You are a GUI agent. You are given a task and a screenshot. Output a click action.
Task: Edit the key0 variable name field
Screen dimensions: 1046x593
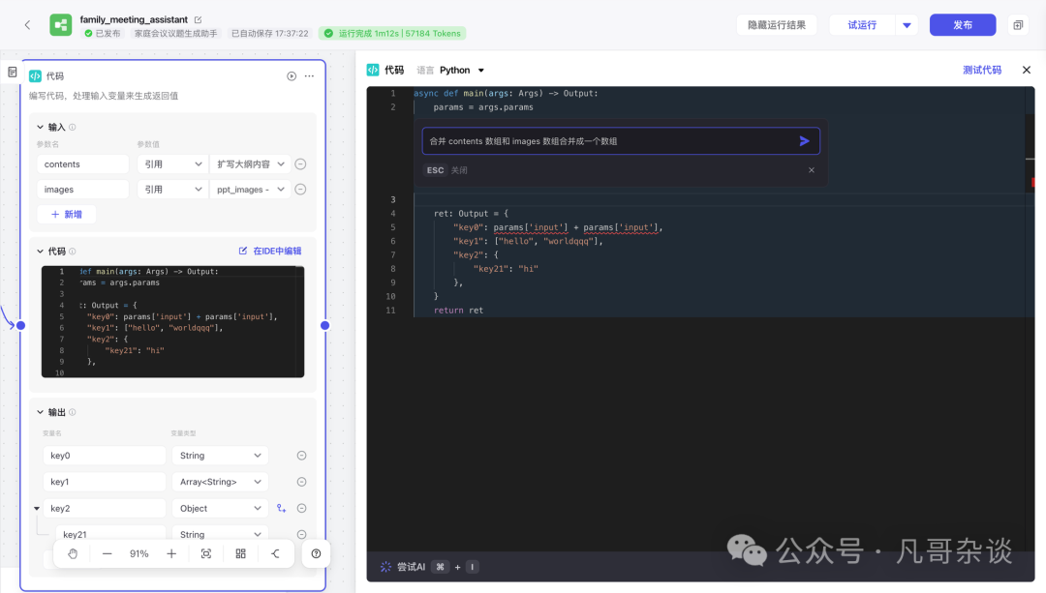tap(104, 456)
